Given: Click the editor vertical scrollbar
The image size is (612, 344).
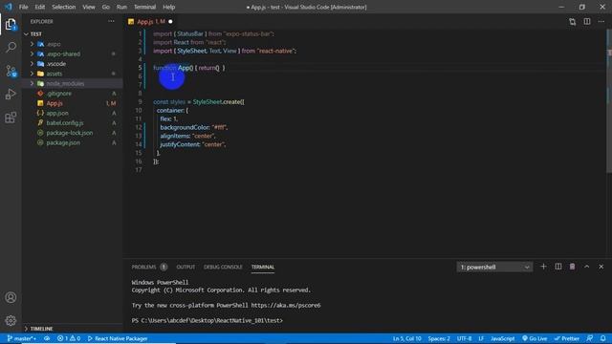Looking at the screenshot, I should click(x=609, y=101).
